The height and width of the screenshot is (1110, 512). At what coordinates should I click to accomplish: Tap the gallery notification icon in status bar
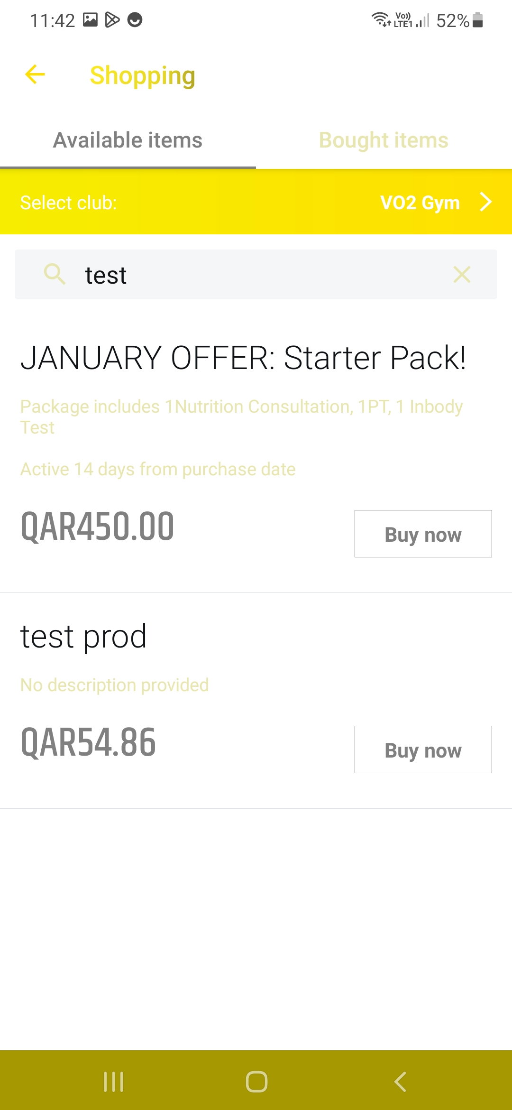tap(90, 20)
